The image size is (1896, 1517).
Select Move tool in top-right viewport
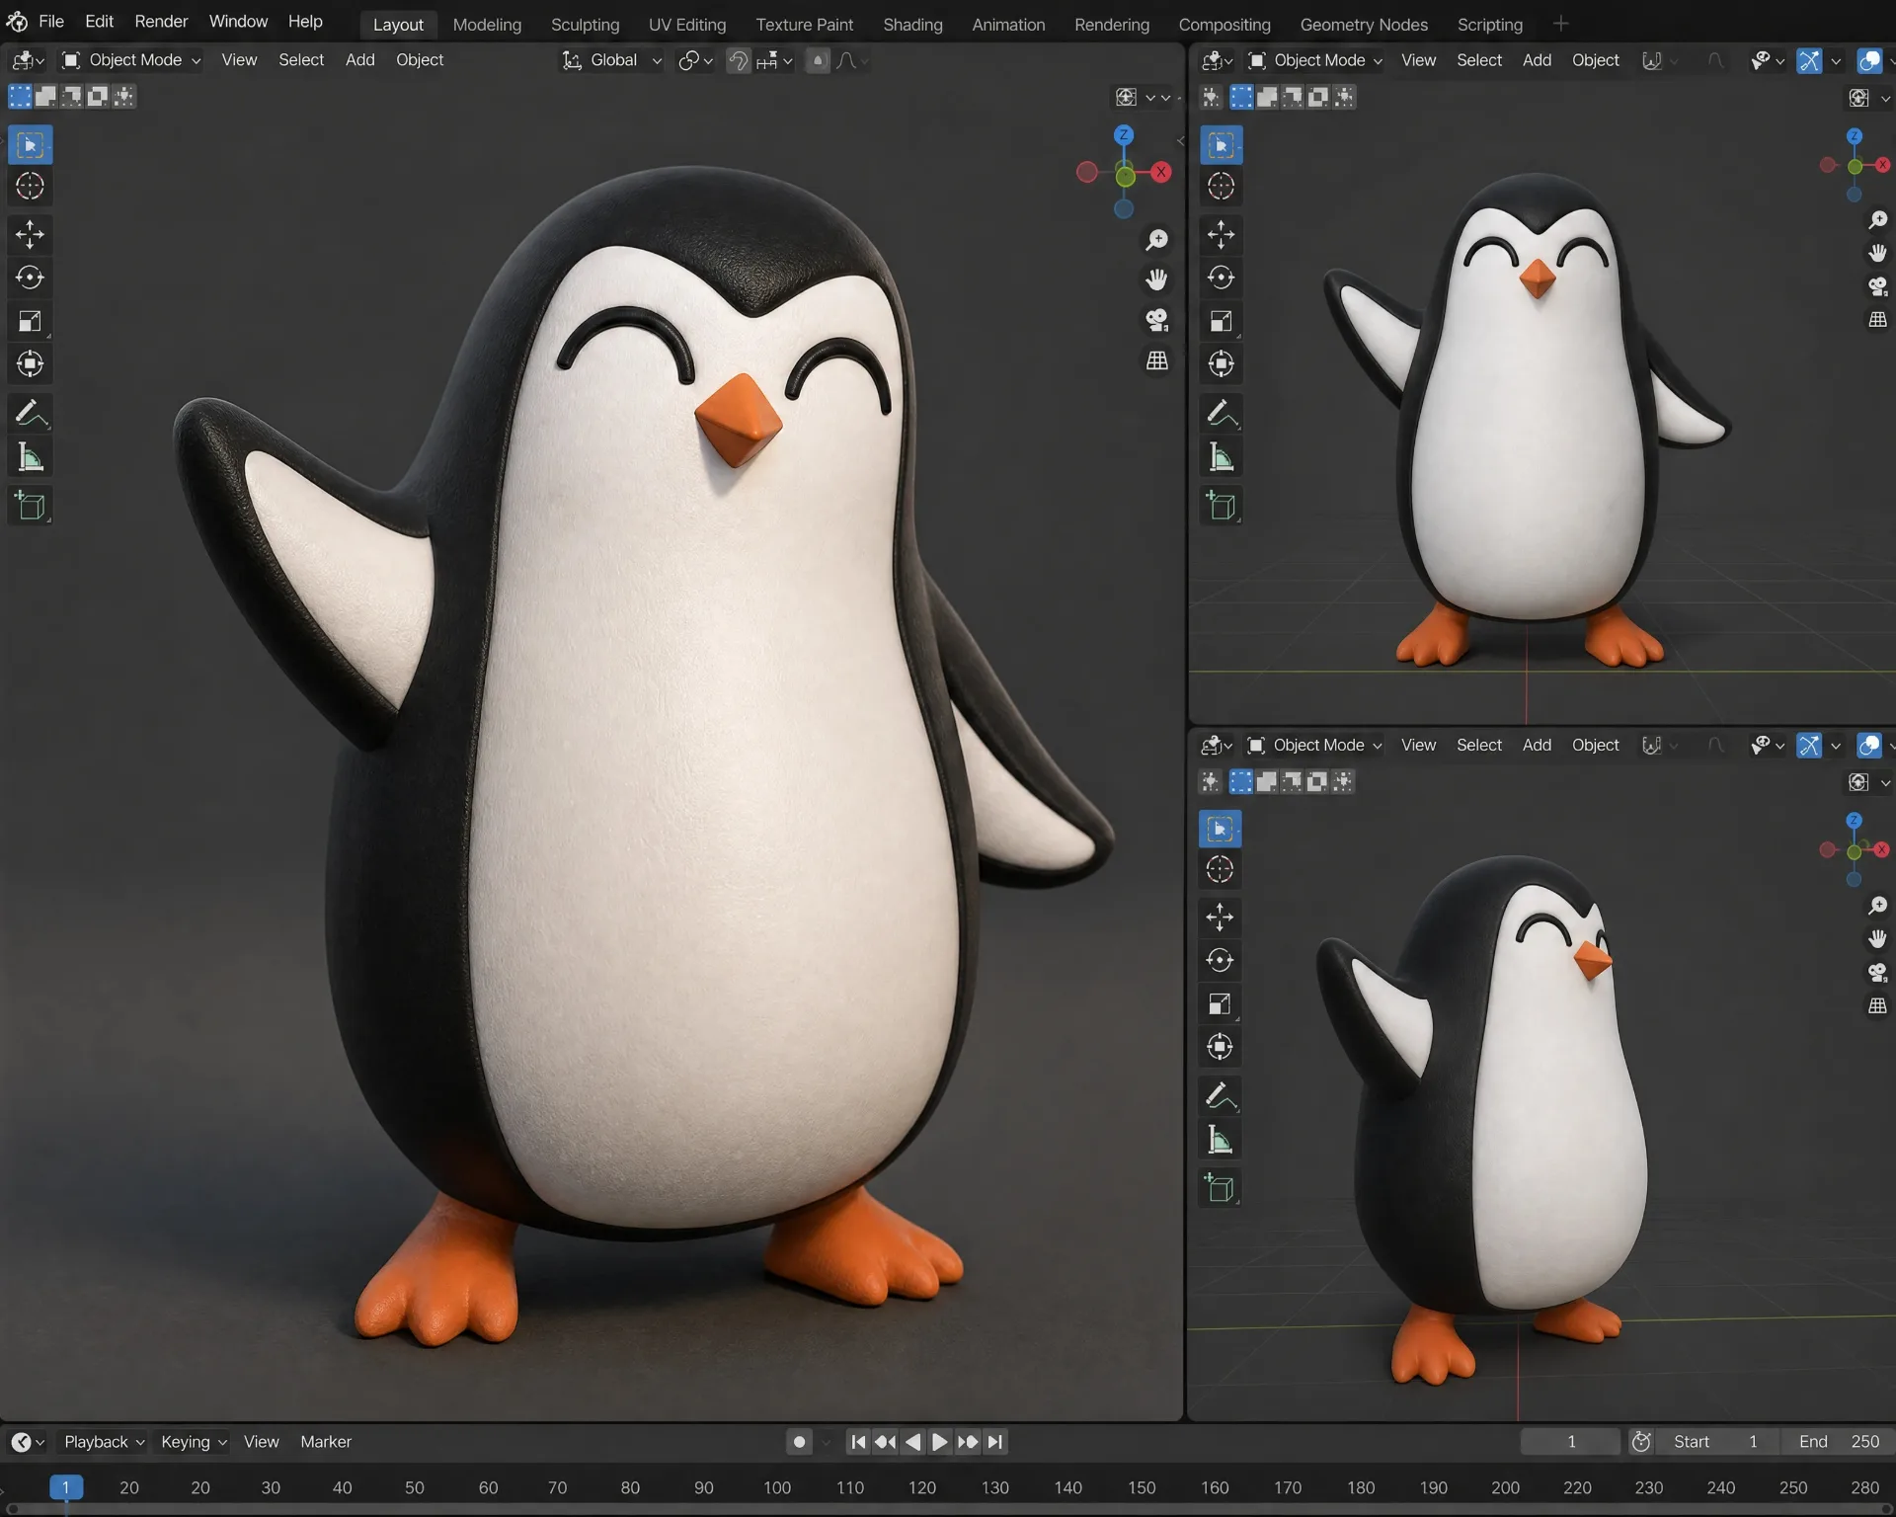tap(1221, 234)
